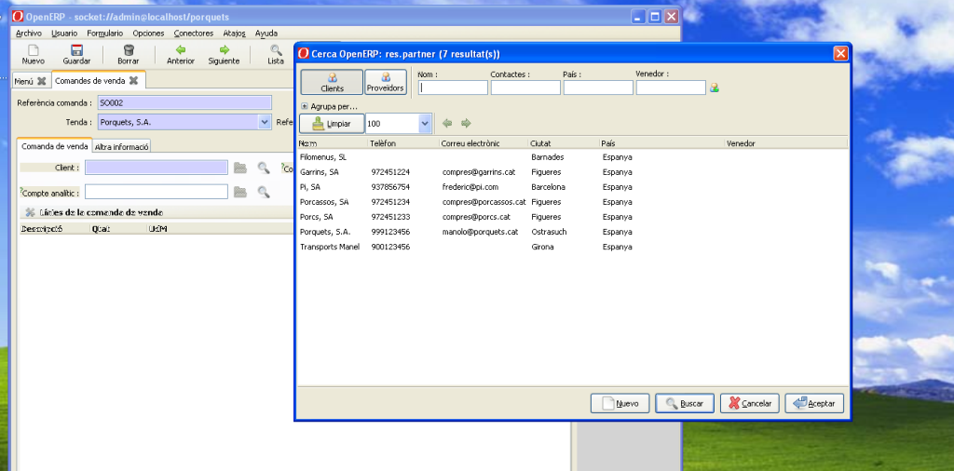Click the Nom search input field
This screenshot has height=471, width=954.
pos(453,87)
